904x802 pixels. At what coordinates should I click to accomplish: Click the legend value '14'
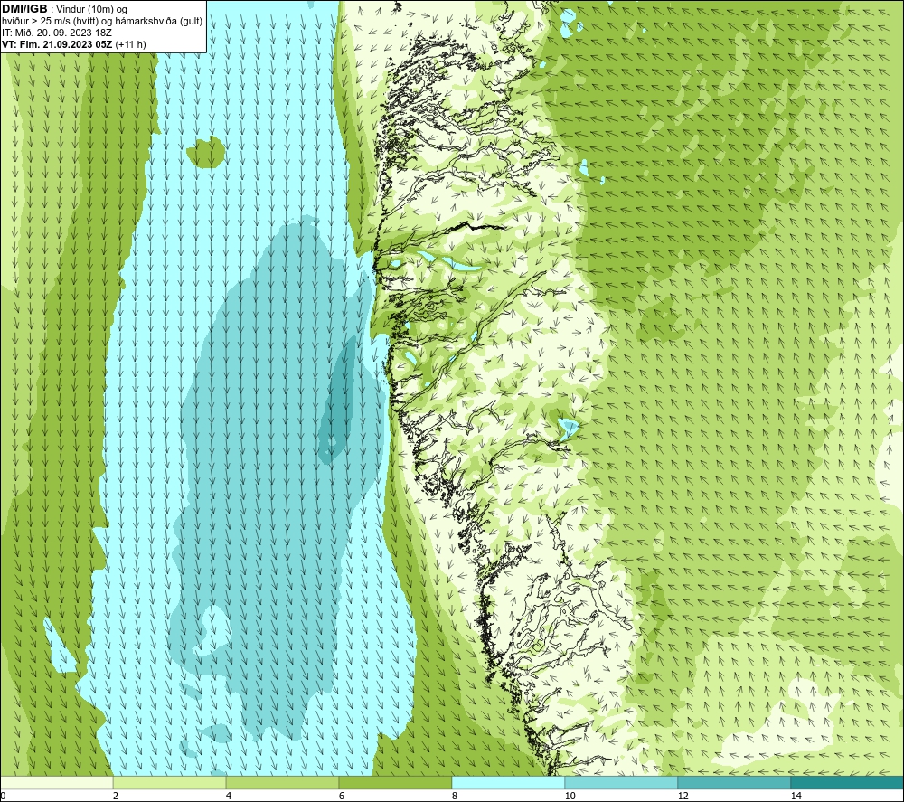796,796
